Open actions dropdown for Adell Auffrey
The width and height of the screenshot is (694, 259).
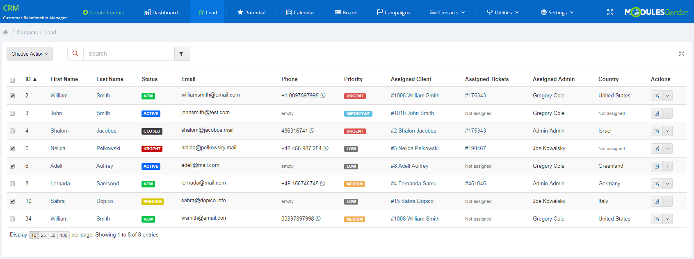coord(667,166)
